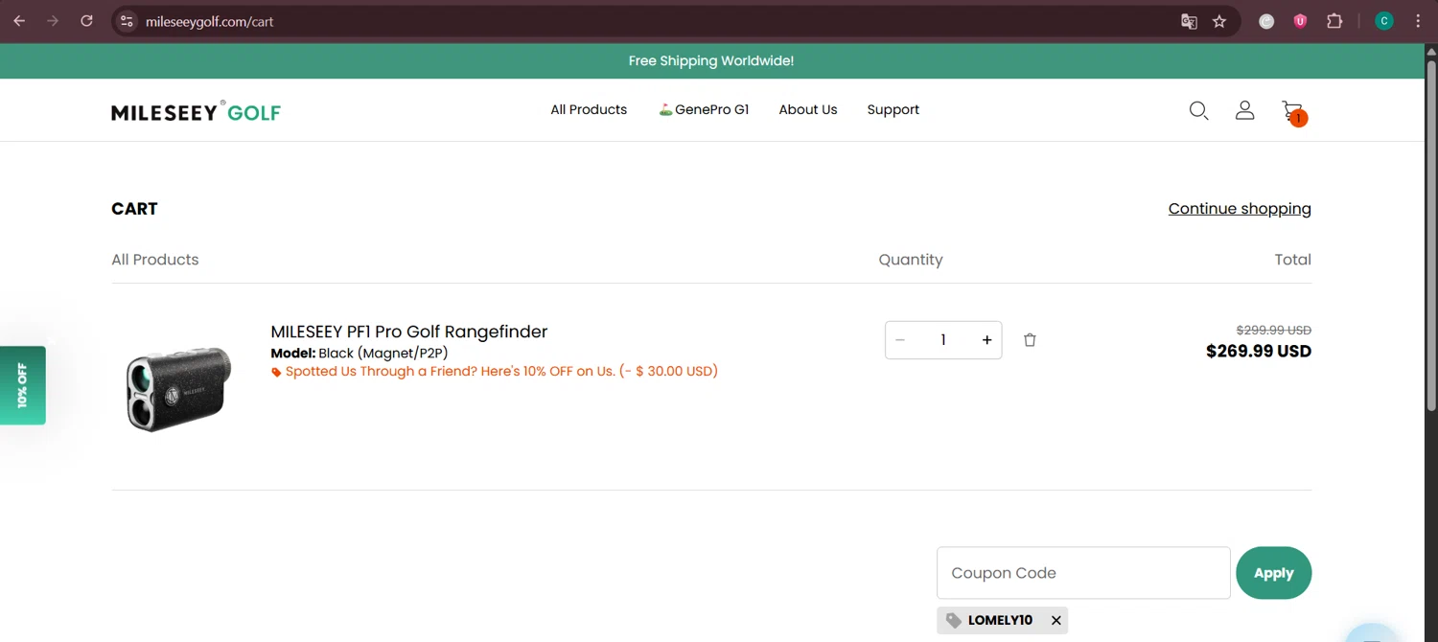Click Apply coupon button
The image size is (1438, 642).
tap(1273, 573)
